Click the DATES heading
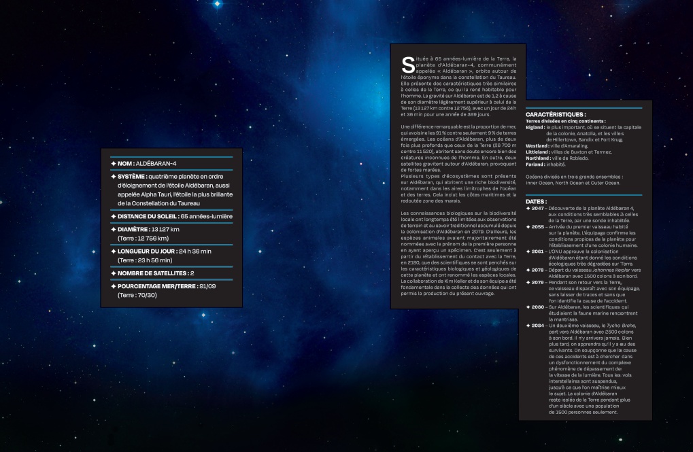 pyautogui.click(x=537, y=202)
